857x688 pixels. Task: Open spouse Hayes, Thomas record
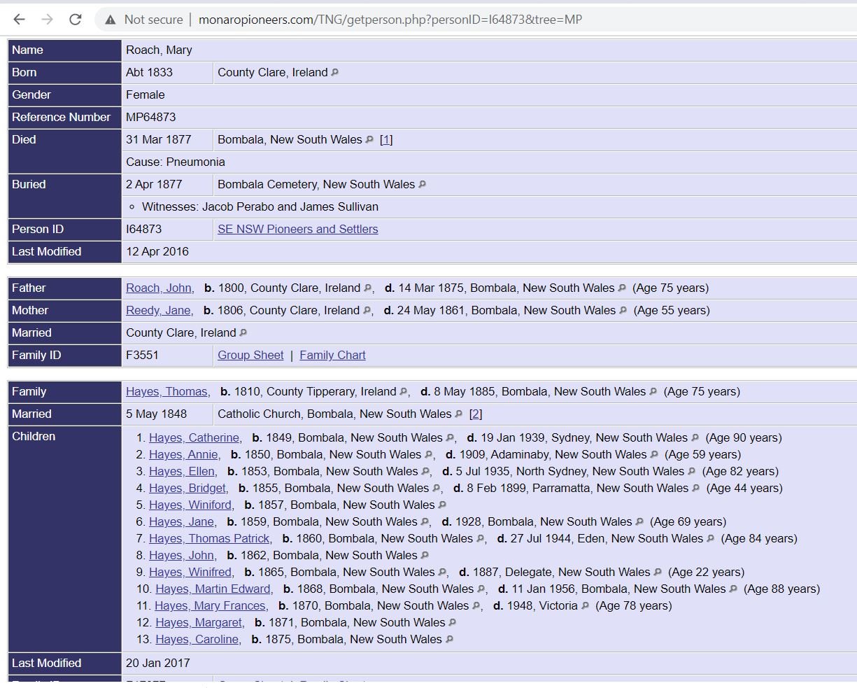pos(168,391)
